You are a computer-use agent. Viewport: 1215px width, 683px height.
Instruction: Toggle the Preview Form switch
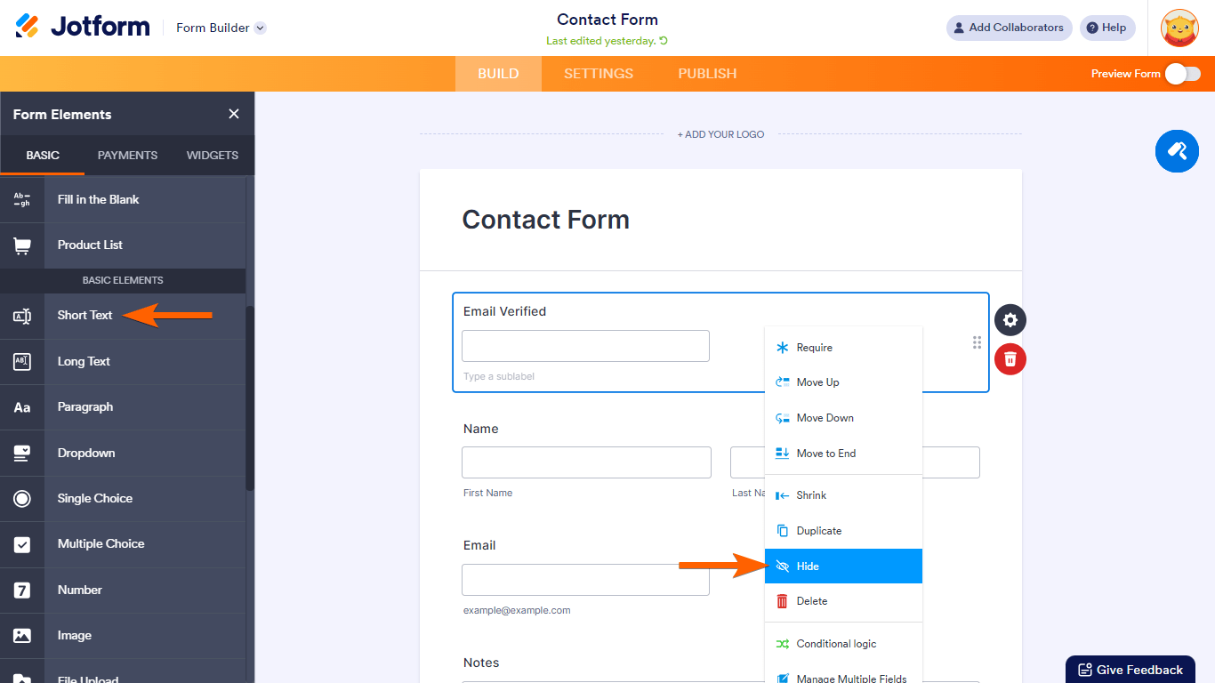[1183, 74]
